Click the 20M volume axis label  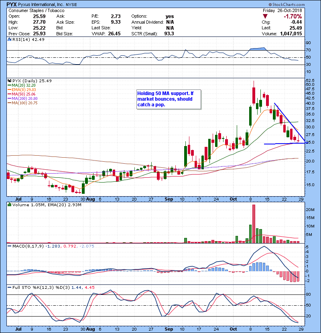point(310,209)
